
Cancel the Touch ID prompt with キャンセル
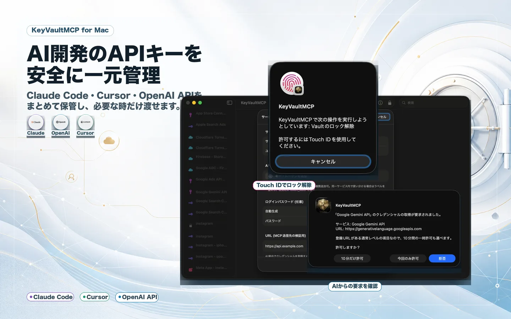[323, 161]
